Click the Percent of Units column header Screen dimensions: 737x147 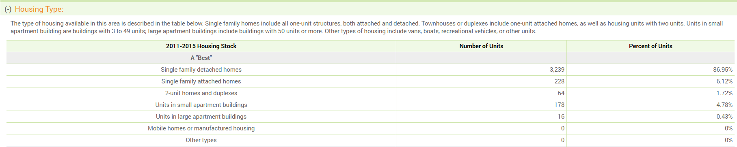651,46
